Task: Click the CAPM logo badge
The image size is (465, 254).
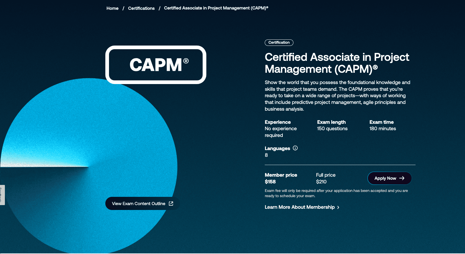Action: [x=156, y=65]
